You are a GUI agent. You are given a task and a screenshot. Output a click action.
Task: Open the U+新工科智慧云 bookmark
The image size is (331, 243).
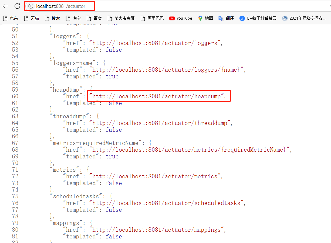pyautogui.click(x=258, y=18)
